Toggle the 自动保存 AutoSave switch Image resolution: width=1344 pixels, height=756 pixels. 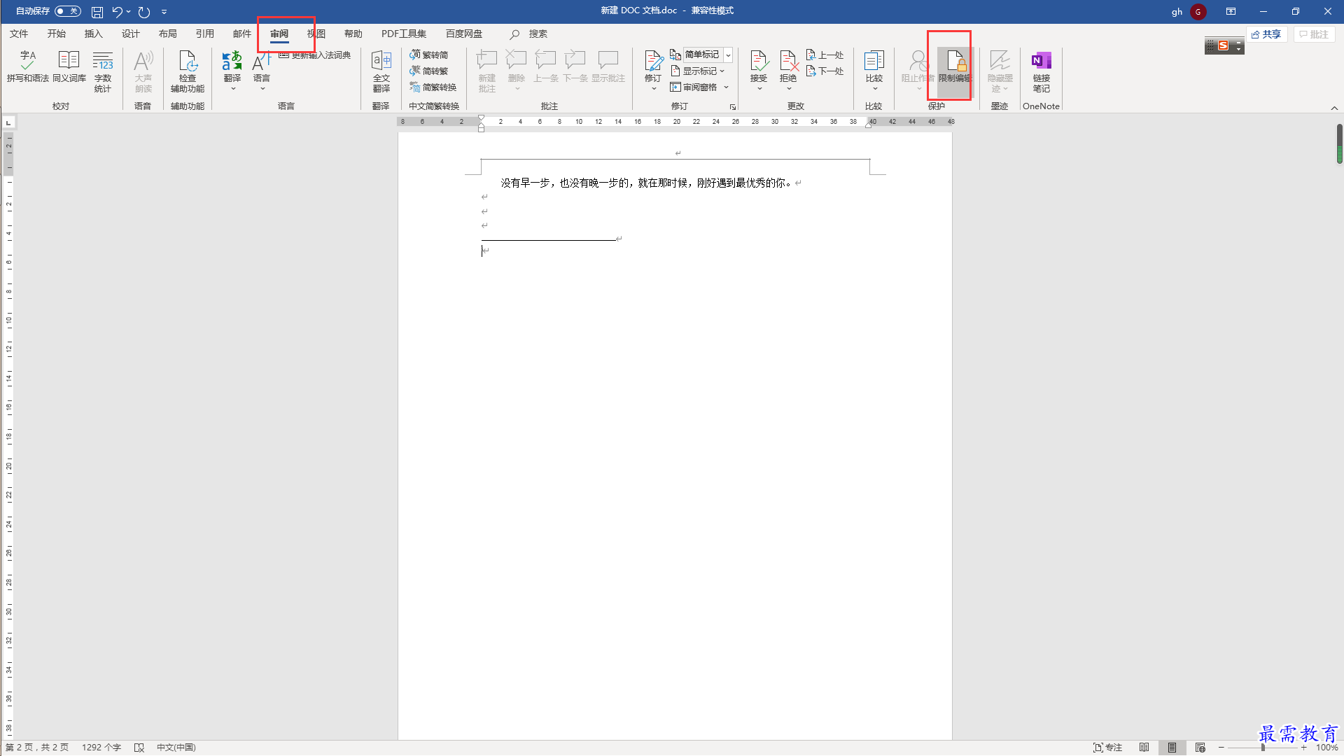[68, 11]
